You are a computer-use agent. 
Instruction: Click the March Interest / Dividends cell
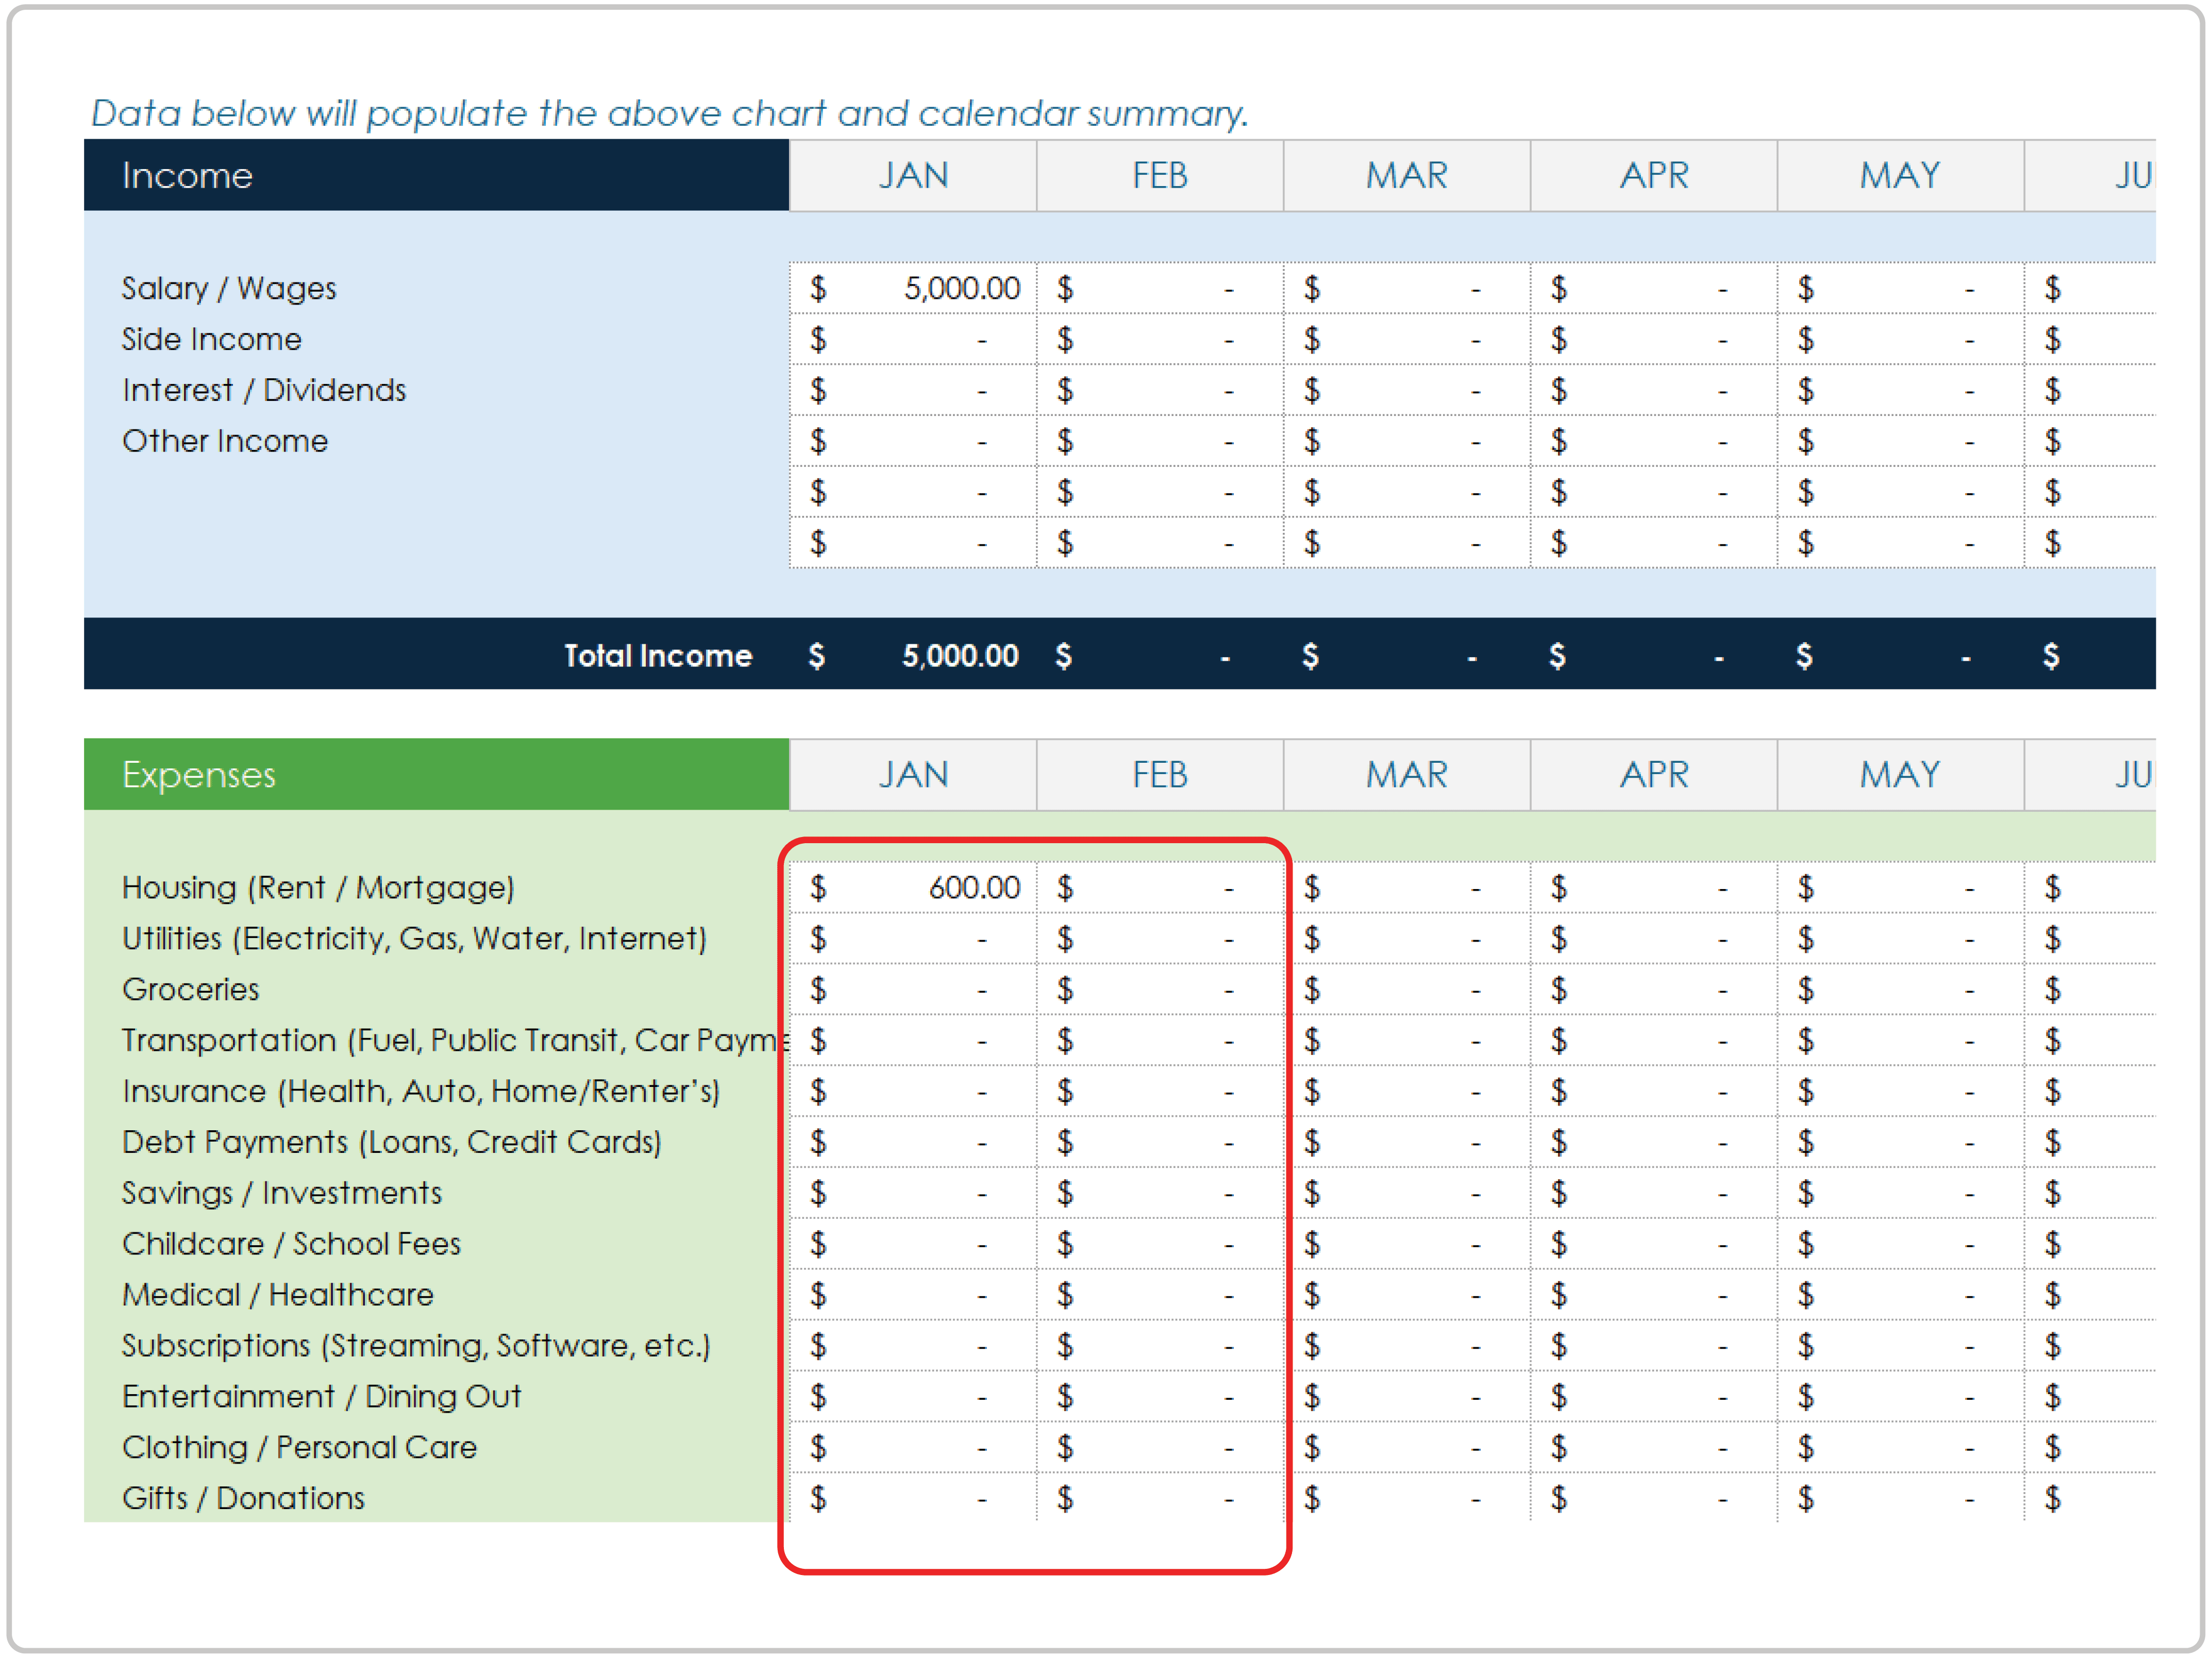point(1406,390)
